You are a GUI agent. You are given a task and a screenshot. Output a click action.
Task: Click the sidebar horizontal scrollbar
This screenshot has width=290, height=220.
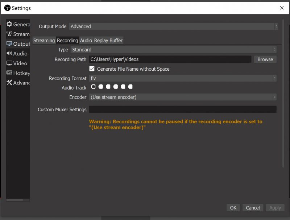(15, 200)
